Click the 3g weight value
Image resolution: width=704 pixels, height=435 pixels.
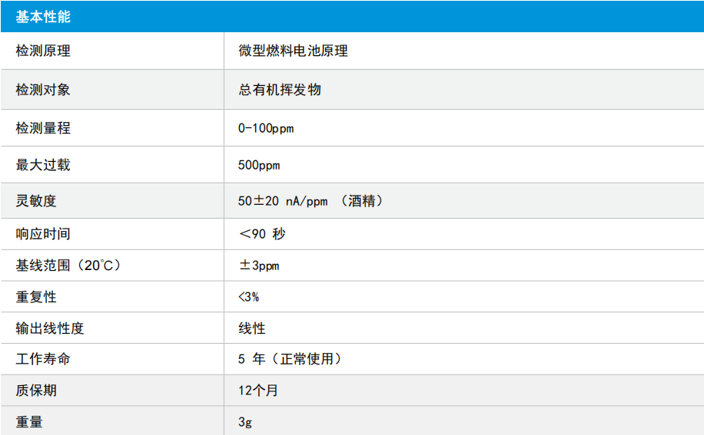pos(245,422)
